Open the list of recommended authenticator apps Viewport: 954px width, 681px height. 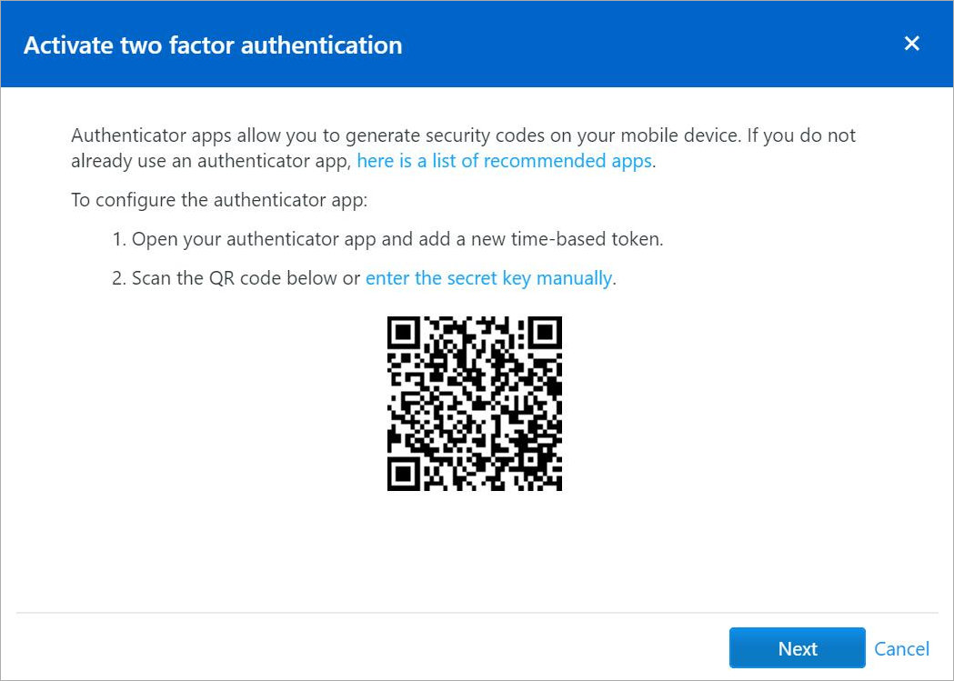coord(505,160)
